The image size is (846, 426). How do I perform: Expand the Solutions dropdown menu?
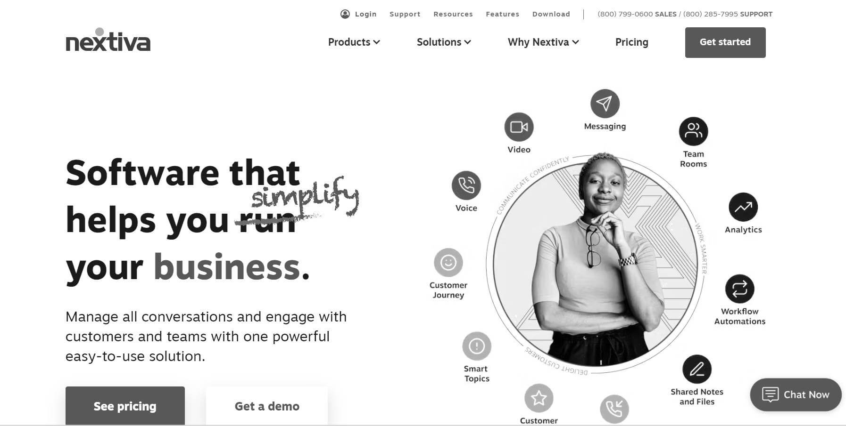[444, 42]
